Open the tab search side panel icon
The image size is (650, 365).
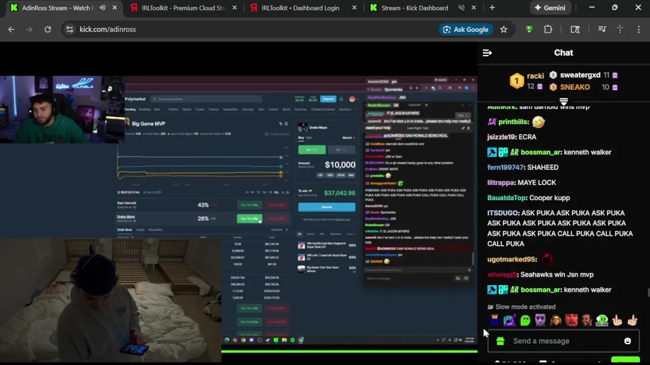(x=575, y=29)
